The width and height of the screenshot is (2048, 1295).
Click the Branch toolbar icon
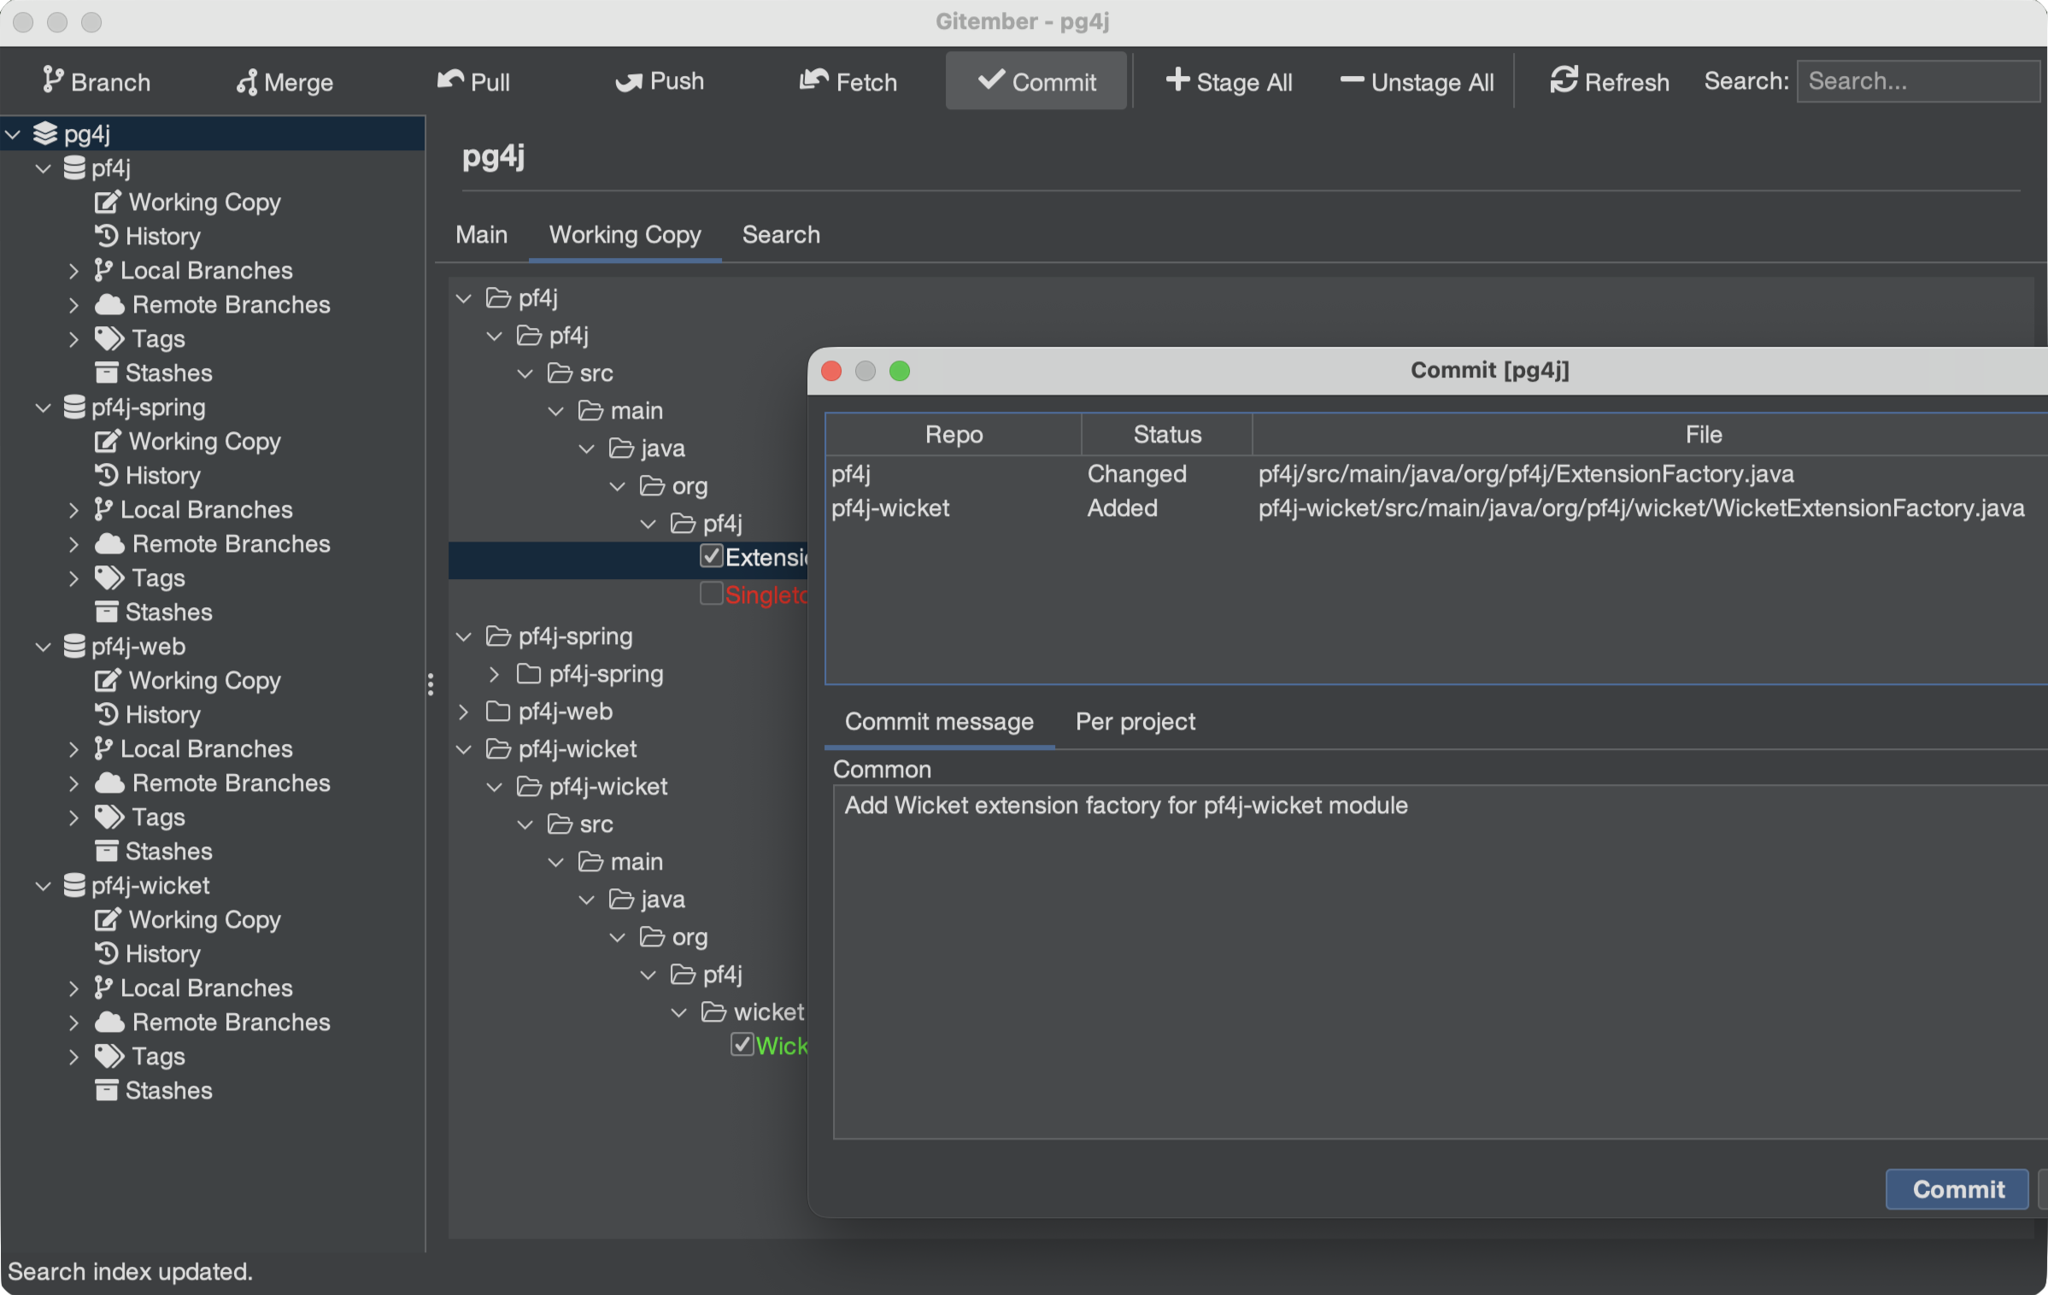(x=53, y=80)
